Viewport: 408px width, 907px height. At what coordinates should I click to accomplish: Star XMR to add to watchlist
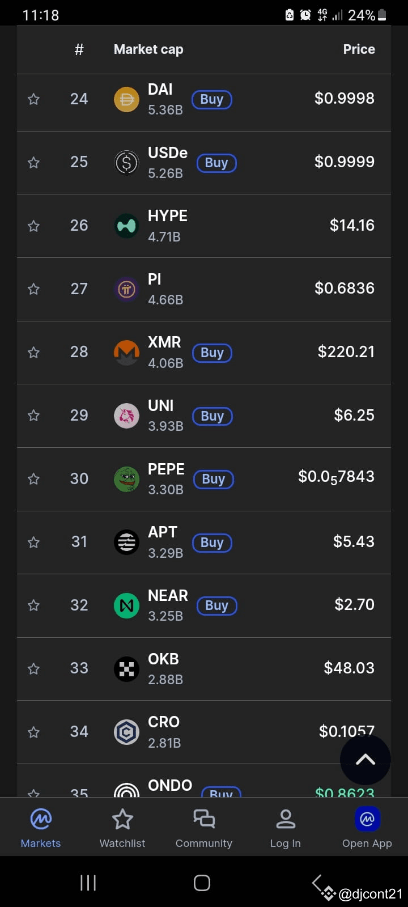[x=33, y=353]
